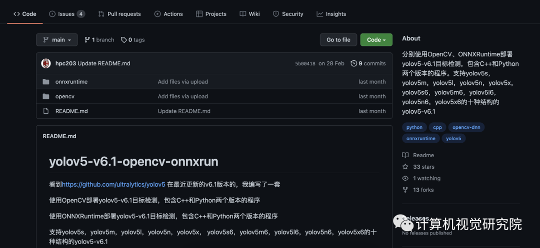This screenshot has height=248, width=540.
Task: Open the Pull requests tab
Action: (119, 14)
